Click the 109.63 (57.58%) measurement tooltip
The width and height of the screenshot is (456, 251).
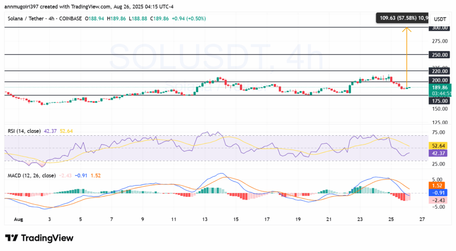click(x=402, y=18)
